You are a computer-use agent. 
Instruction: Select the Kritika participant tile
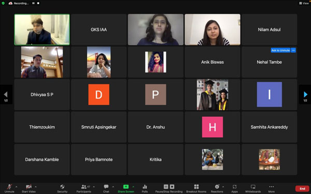[155, 159]
